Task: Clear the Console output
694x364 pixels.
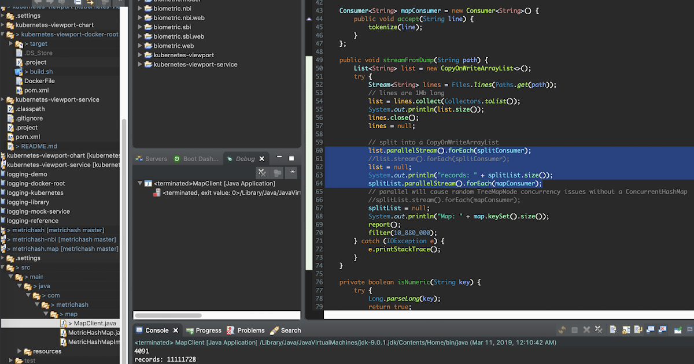Action: [x=614, y=330]
